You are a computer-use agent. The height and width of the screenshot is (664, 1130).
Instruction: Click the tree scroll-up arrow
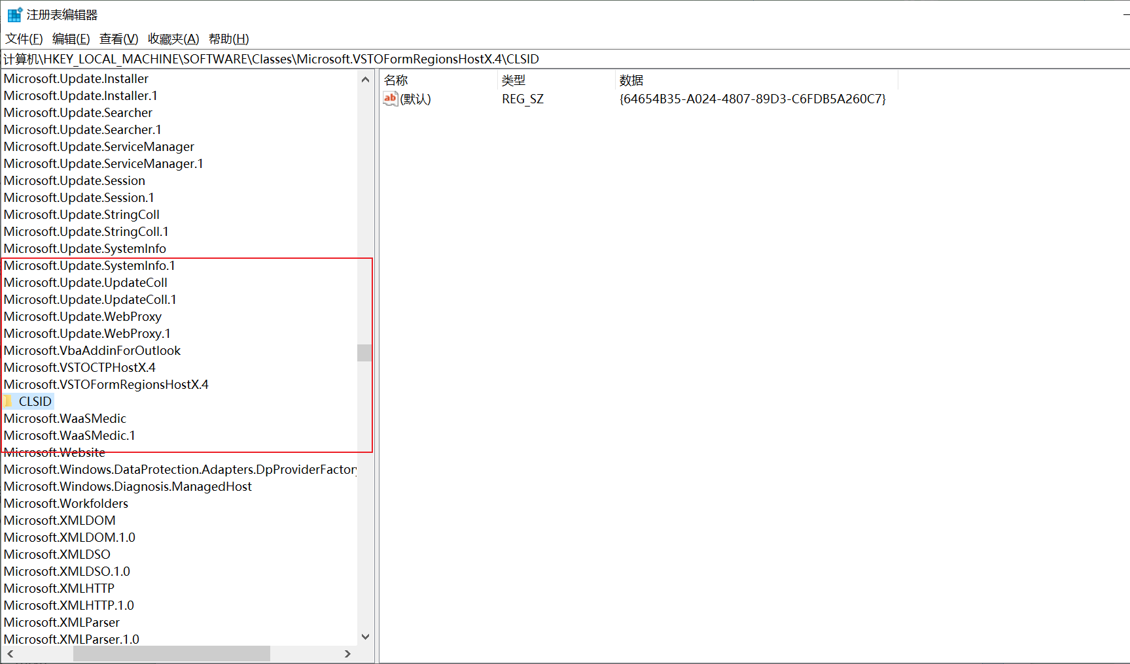tap(365, 79)
